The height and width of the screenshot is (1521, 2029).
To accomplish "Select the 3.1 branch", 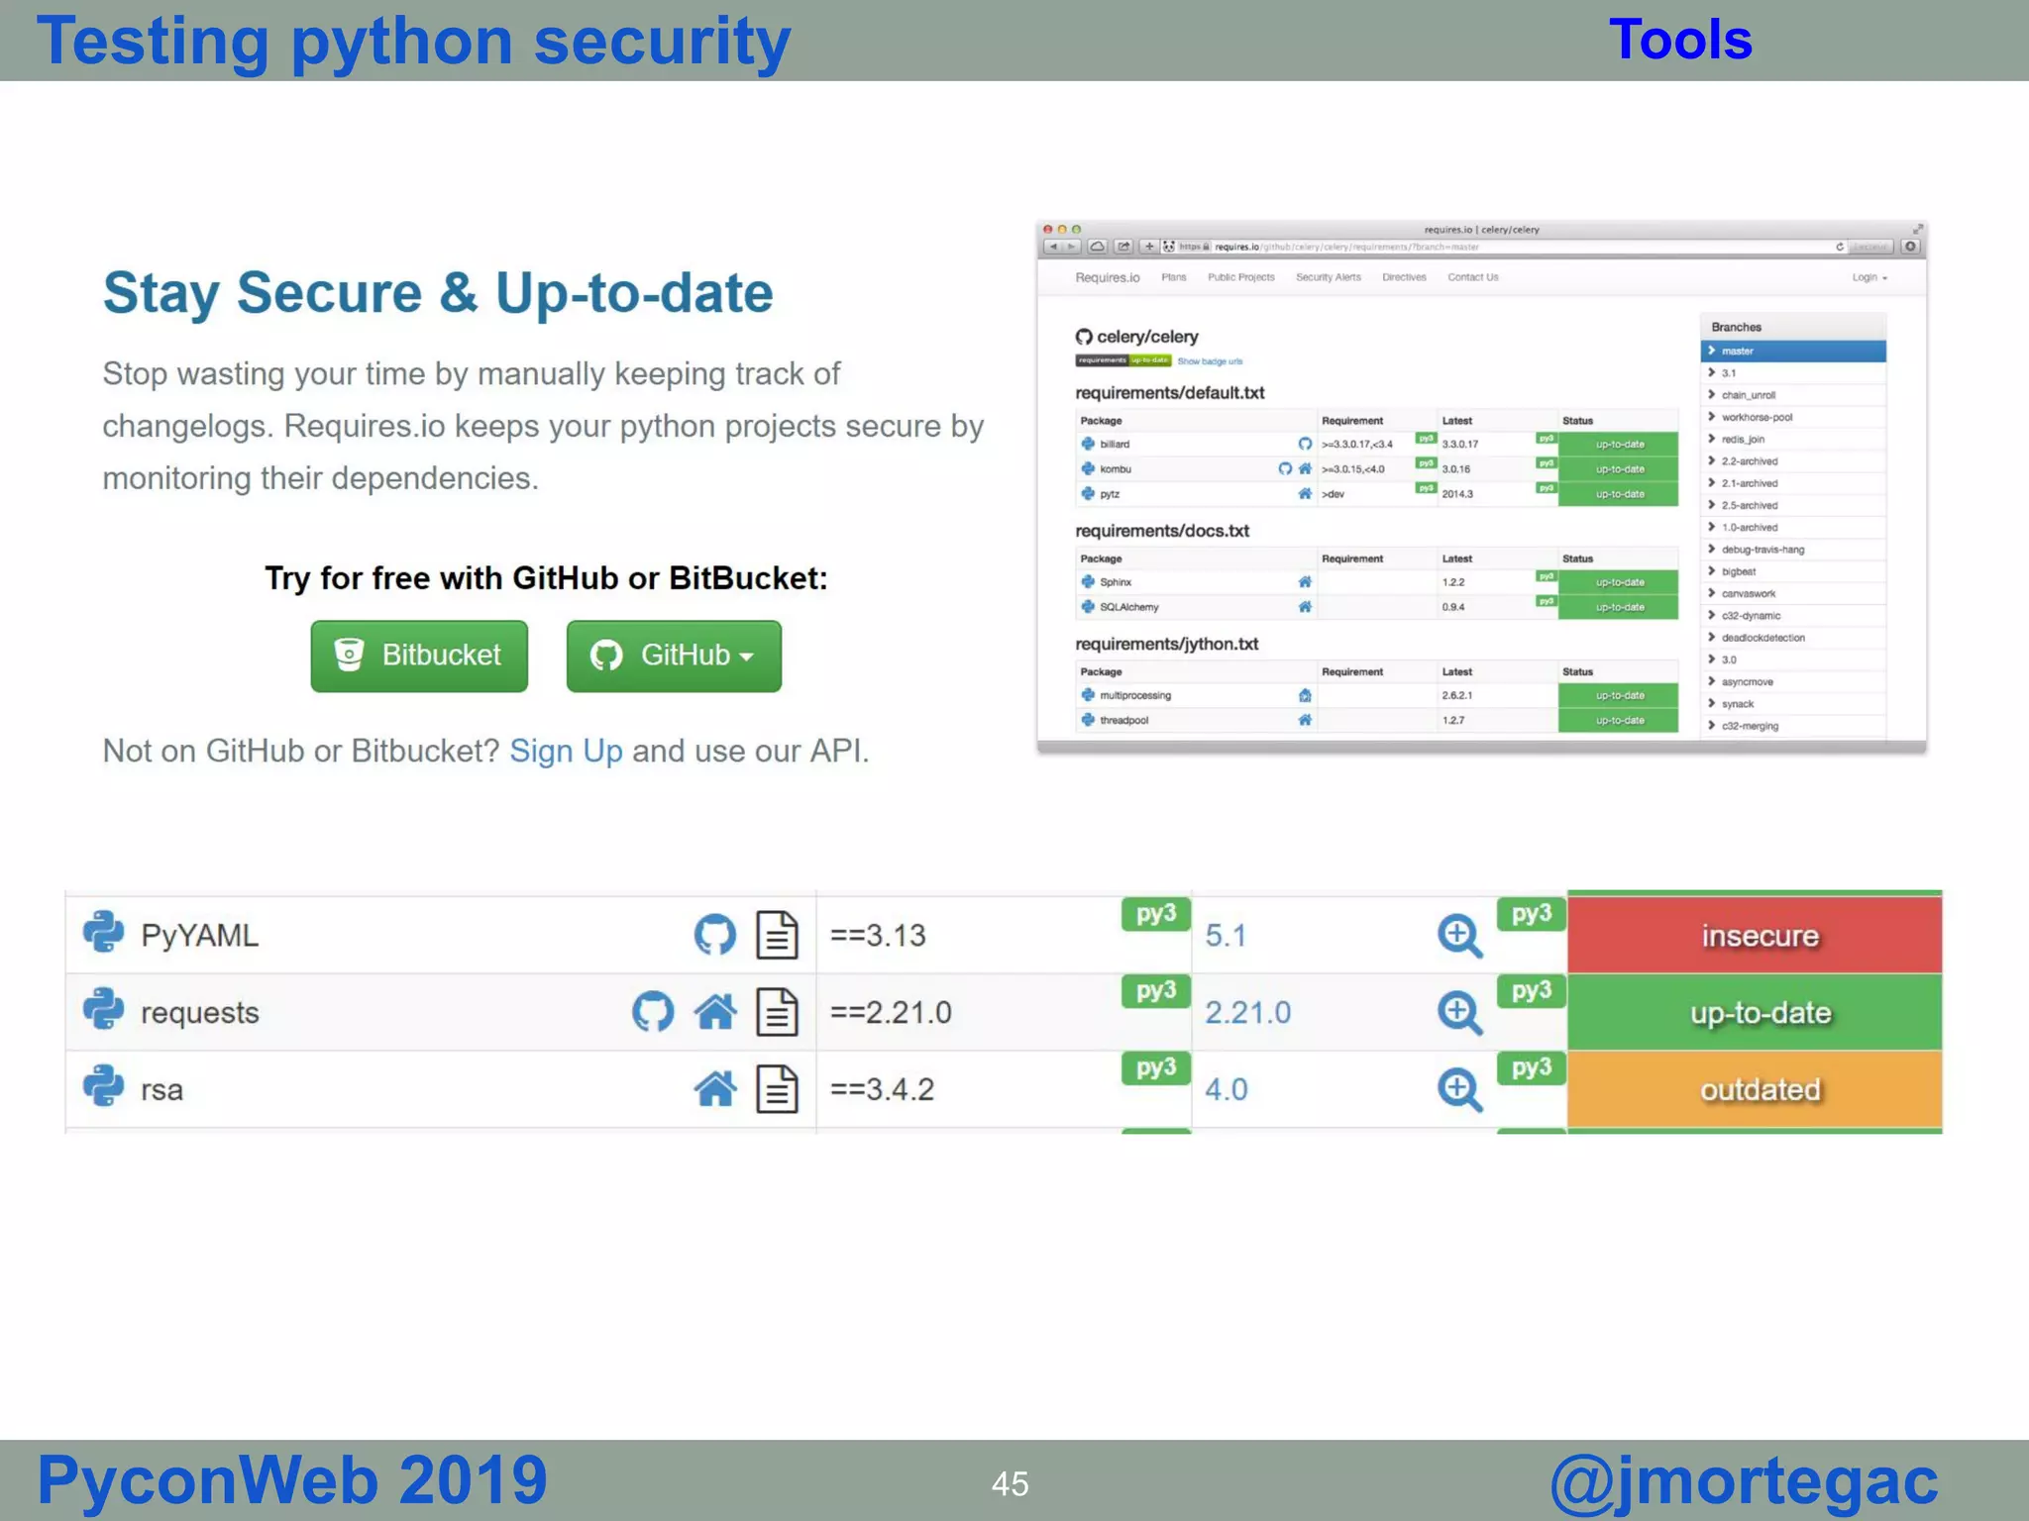I will tap(1793, 373).
